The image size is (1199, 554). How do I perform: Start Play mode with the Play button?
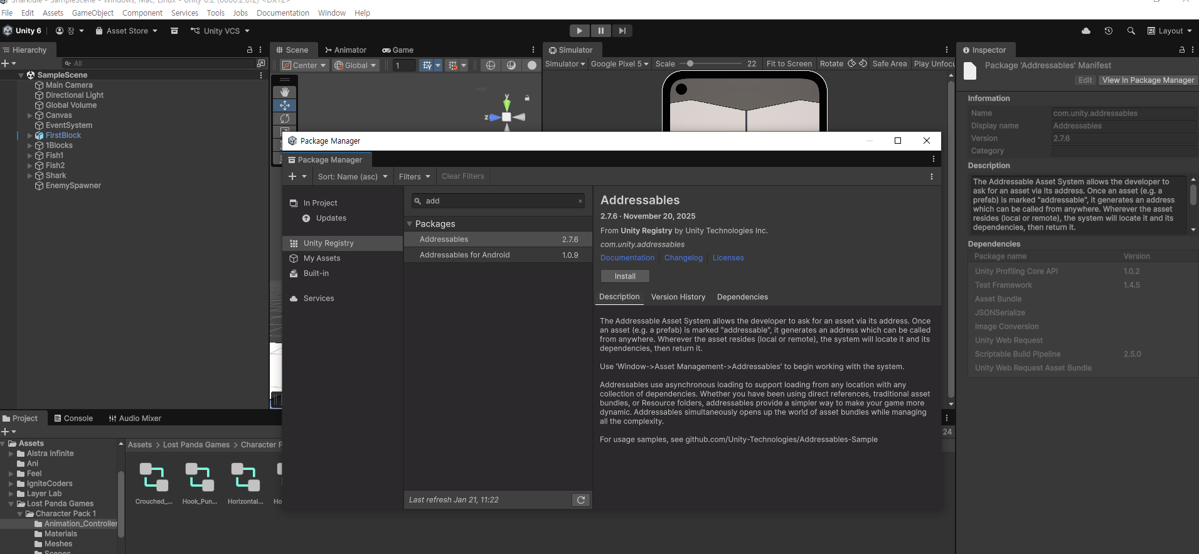[579, 31]
